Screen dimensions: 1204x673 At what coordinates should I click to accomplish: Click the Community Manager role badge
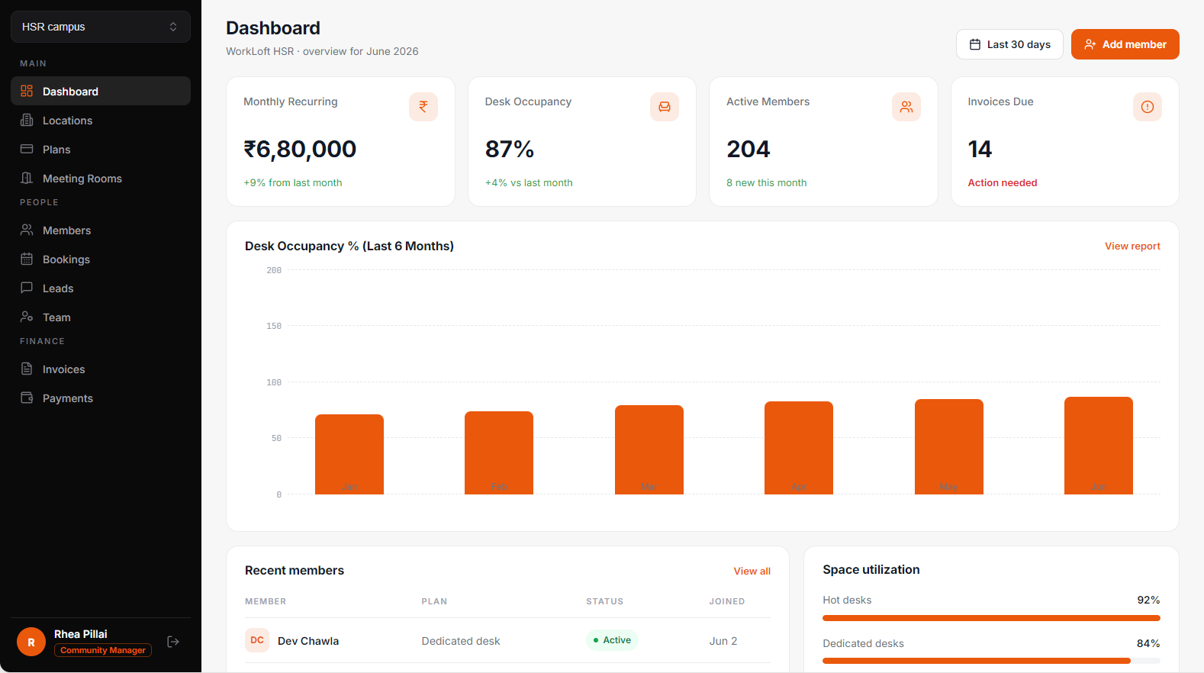click(x=103, y=650)
